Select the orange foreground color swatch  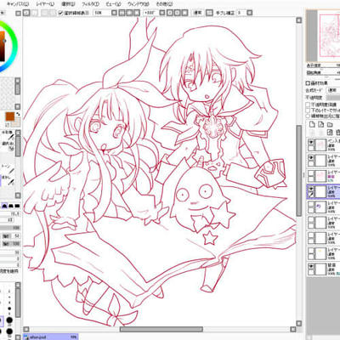pyautogui.click(x=9, y=116)
